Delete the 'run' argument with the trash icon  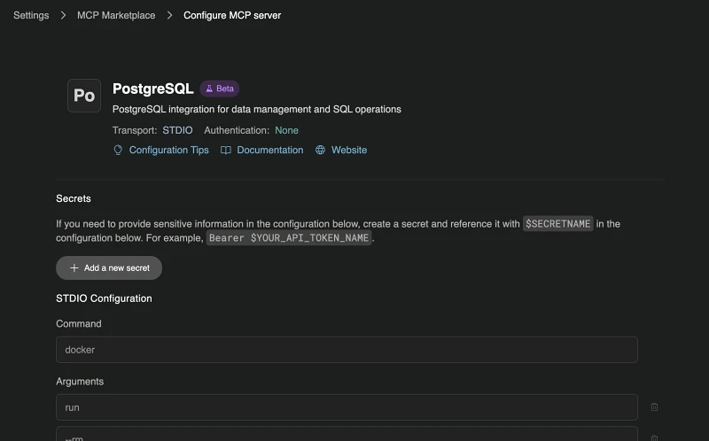point(654,407)
